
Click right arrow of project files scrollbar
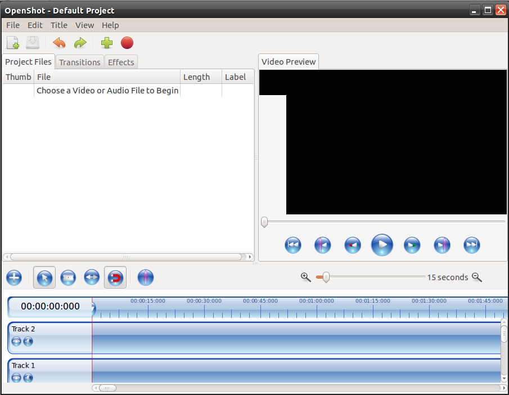pos(250,257)
